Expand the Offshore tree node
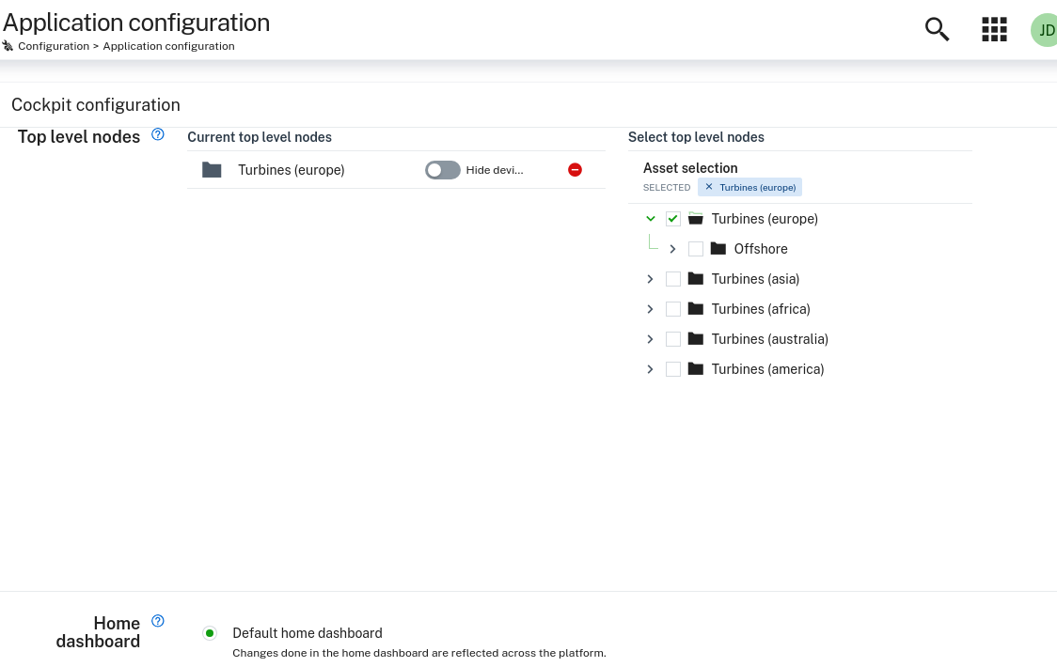The height and width of the screenshot is (667, 1057). [x=672, y=248]
